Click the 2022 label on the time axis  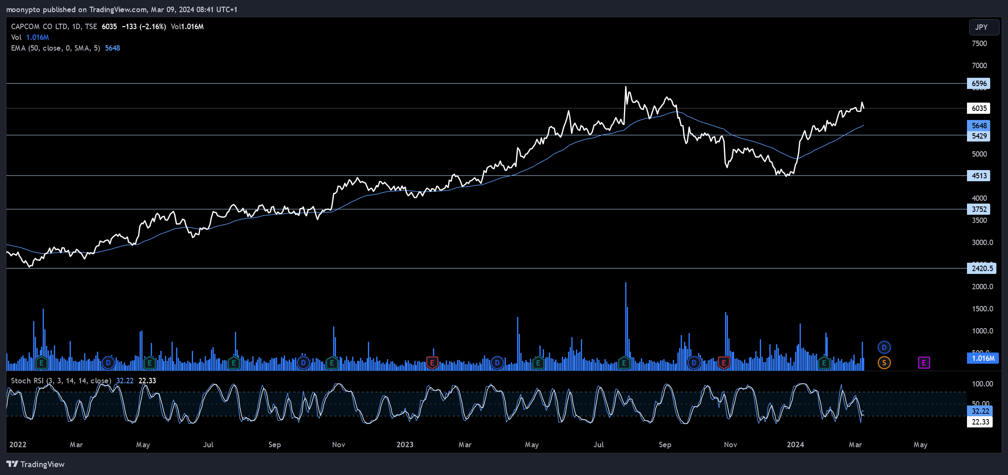click(x=18, y=444)
